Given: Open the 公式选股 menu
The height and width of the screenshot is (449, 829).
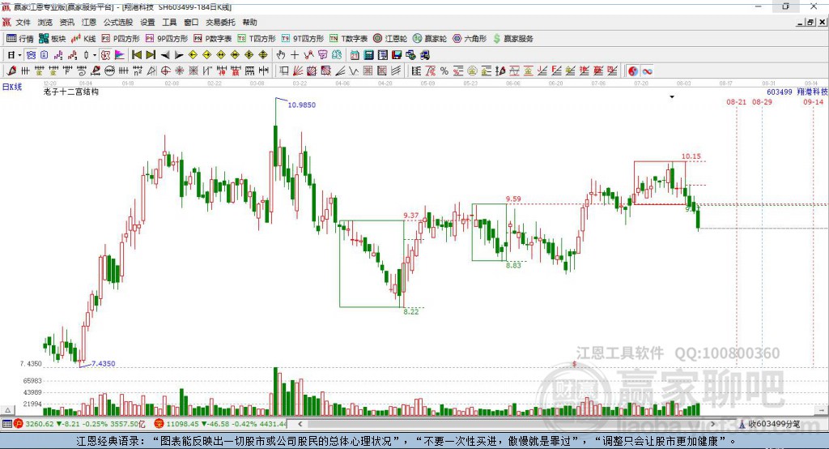Looking at the screenshot, I should tap(118, 22).
